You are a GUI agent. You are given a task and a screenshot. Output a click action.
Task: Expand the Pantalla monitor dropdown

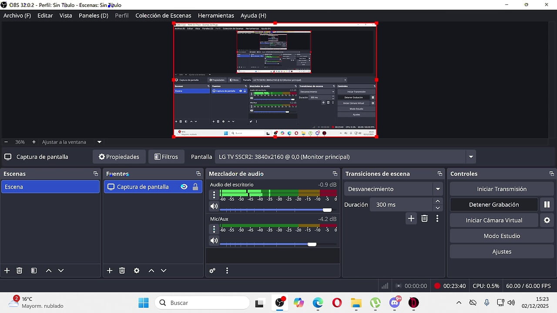(x=470, y=157)
